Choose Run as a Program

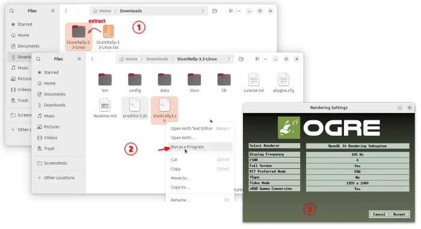(200, 147)
